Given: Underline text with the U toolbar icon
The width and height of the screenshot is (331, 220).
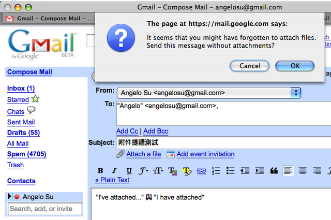Looking at the screenshot, I should tap(129, 170).
